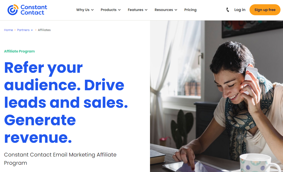Expand the Features navigation dropdown
This screenshot has height=172, width=283.
[x=137, y=10]
